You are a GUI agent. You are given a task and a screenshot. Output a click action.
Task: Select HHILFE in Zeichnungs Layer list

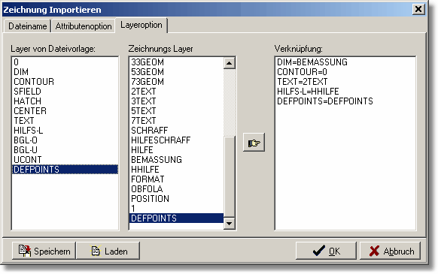point(176,170)
